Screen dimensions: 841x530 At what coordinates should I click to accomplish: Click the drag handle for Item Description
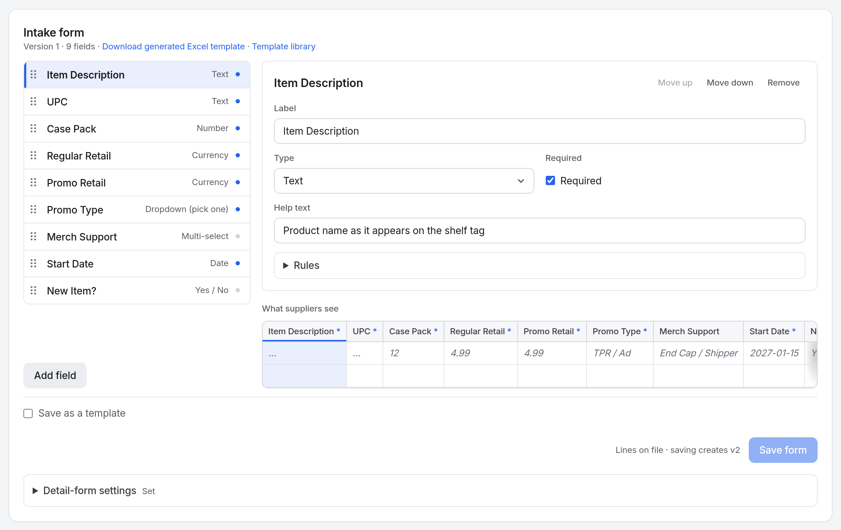tap(33, 75)
